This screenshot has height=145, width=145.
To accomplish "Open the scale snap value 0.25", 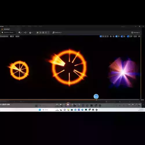I will pos(131,36).
